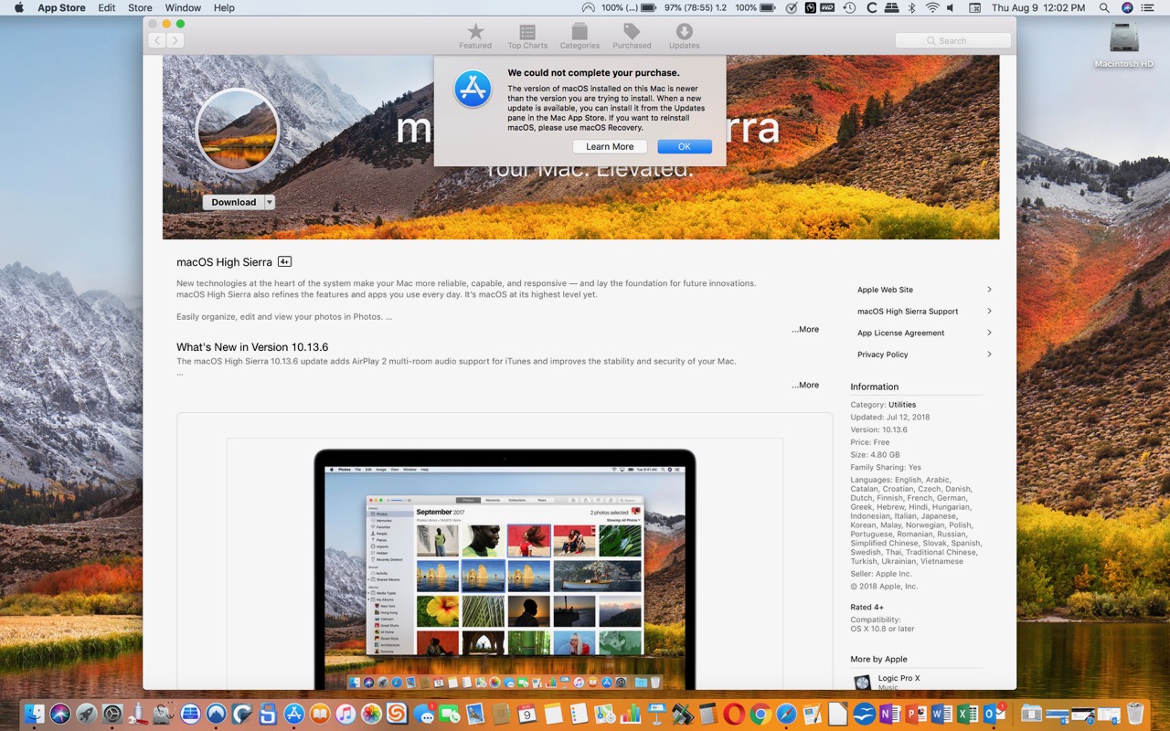Open macOS High Sierra Support chevron
The width and height of the screenshot is (1170, 731).
989,311
